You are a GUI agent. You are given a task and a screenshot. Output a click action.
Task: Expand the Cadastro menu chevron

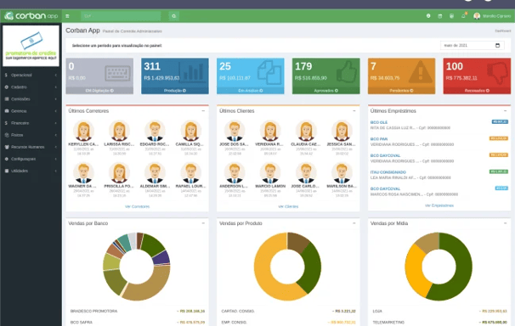click(56, 87)
